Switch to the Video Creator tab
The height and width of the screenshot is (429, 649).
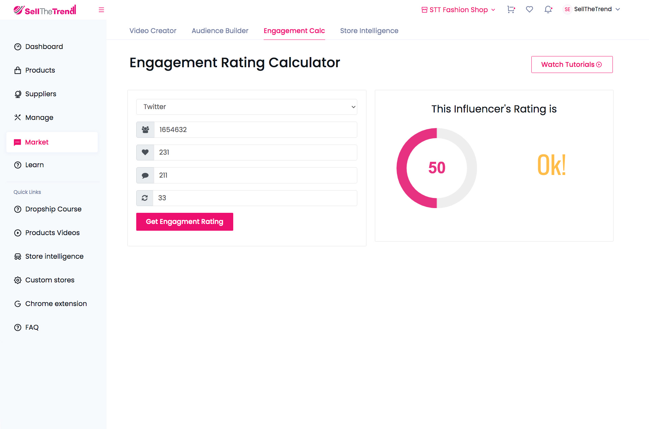pyautogui.click(x=152, y=31)
